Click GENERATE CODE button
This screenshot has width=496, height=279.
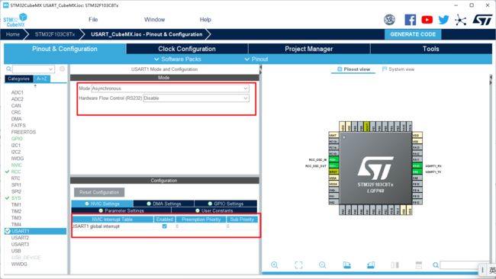pos(413,34)
